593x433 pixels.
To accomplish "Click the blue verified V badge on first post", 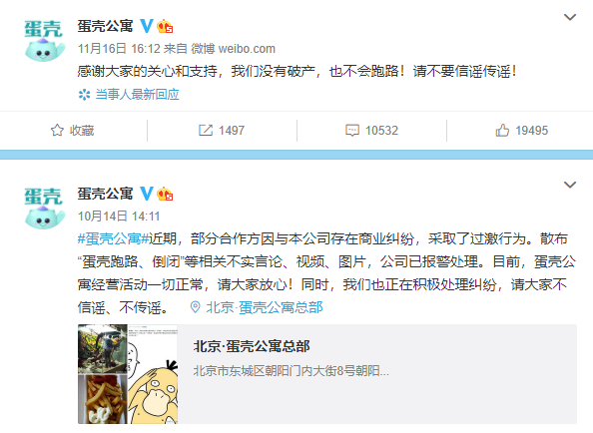I will (147, 26).
